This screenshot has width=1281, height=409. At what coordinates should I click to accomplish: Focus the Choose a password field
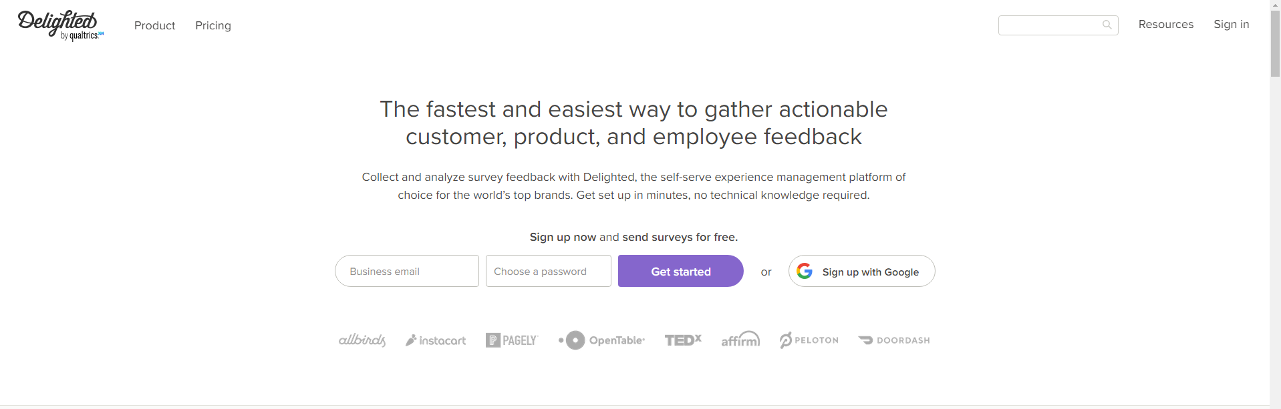[x=548, y=271]
